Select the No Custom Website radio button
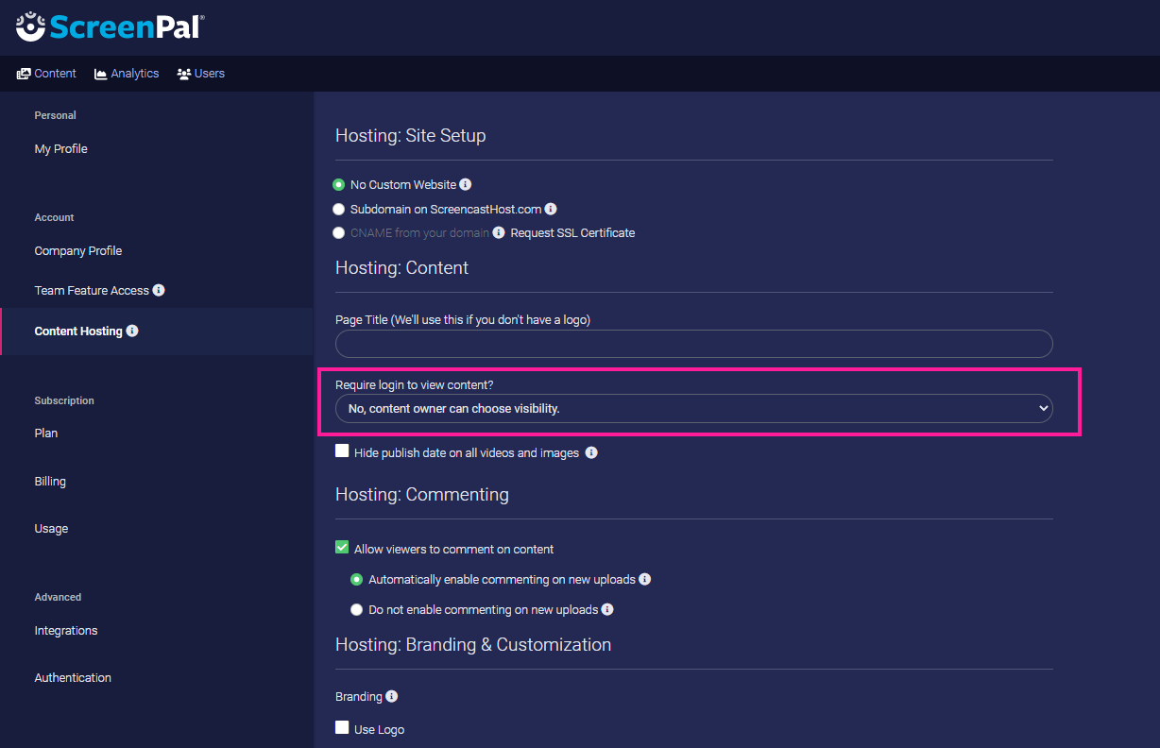1160x748 pixels. click(x=339, y=185)
